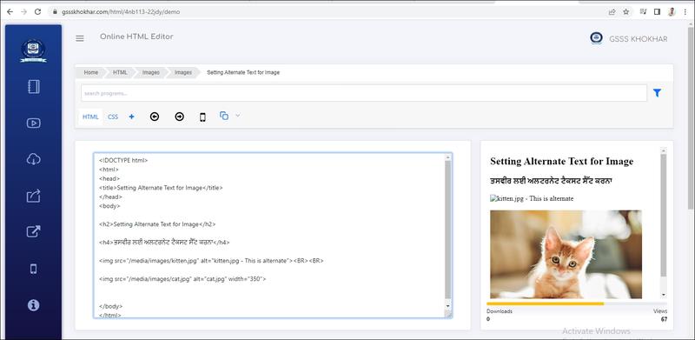Image resolution: width=695 pixels, height=340 pixels.
Task: Click the copy code icon
Action: pos(224,116)
